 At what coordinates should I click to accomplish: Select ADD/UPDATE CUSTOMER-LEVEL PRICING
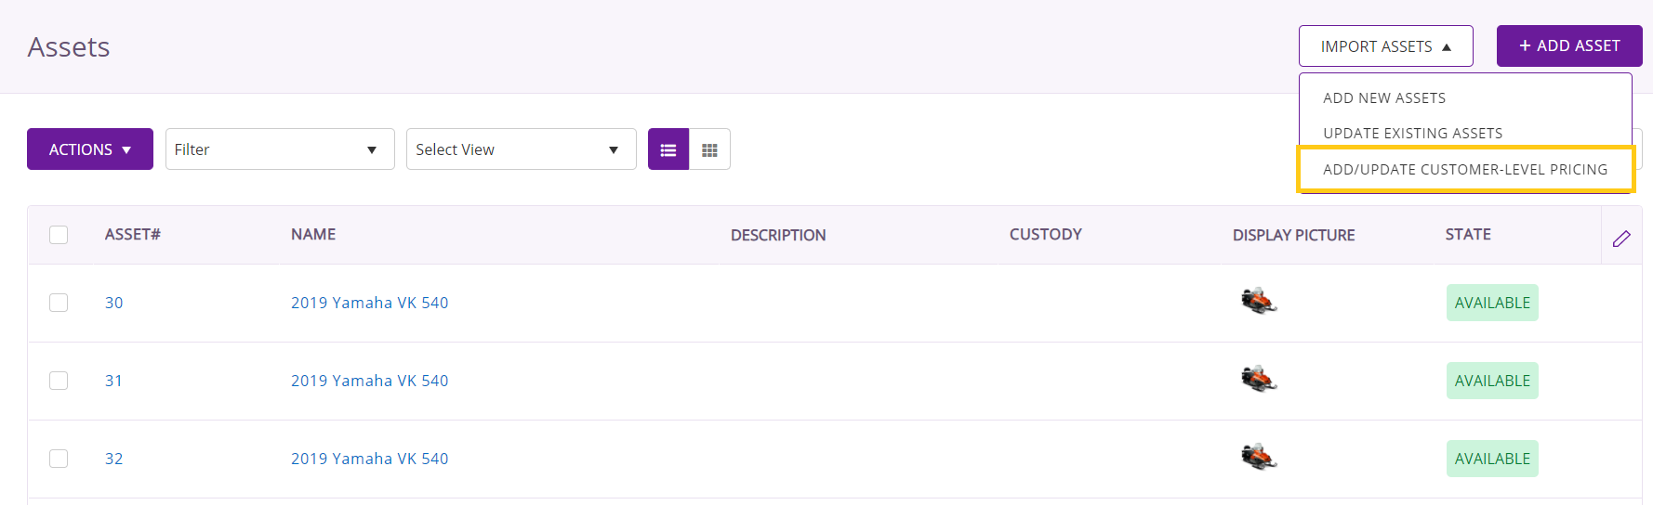click(x=1465, y=169)
